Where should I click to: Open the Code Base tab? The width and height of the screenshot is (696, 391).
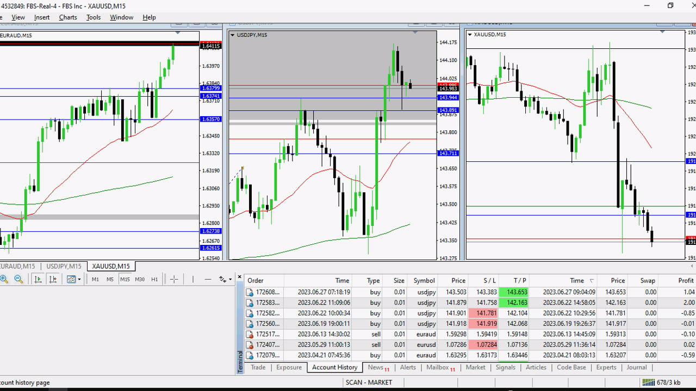coord(571,368)
